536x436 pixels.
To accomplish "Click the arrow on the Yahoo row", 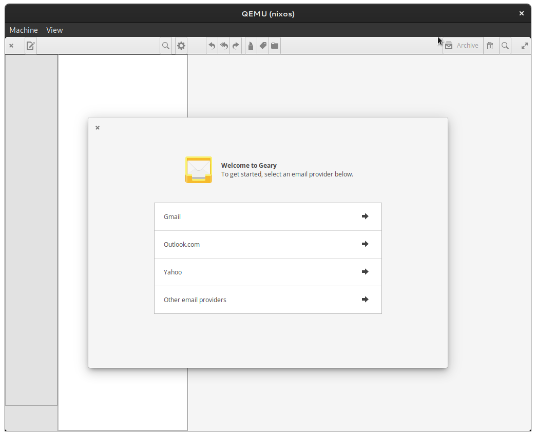I will click(x=365, y=271).
